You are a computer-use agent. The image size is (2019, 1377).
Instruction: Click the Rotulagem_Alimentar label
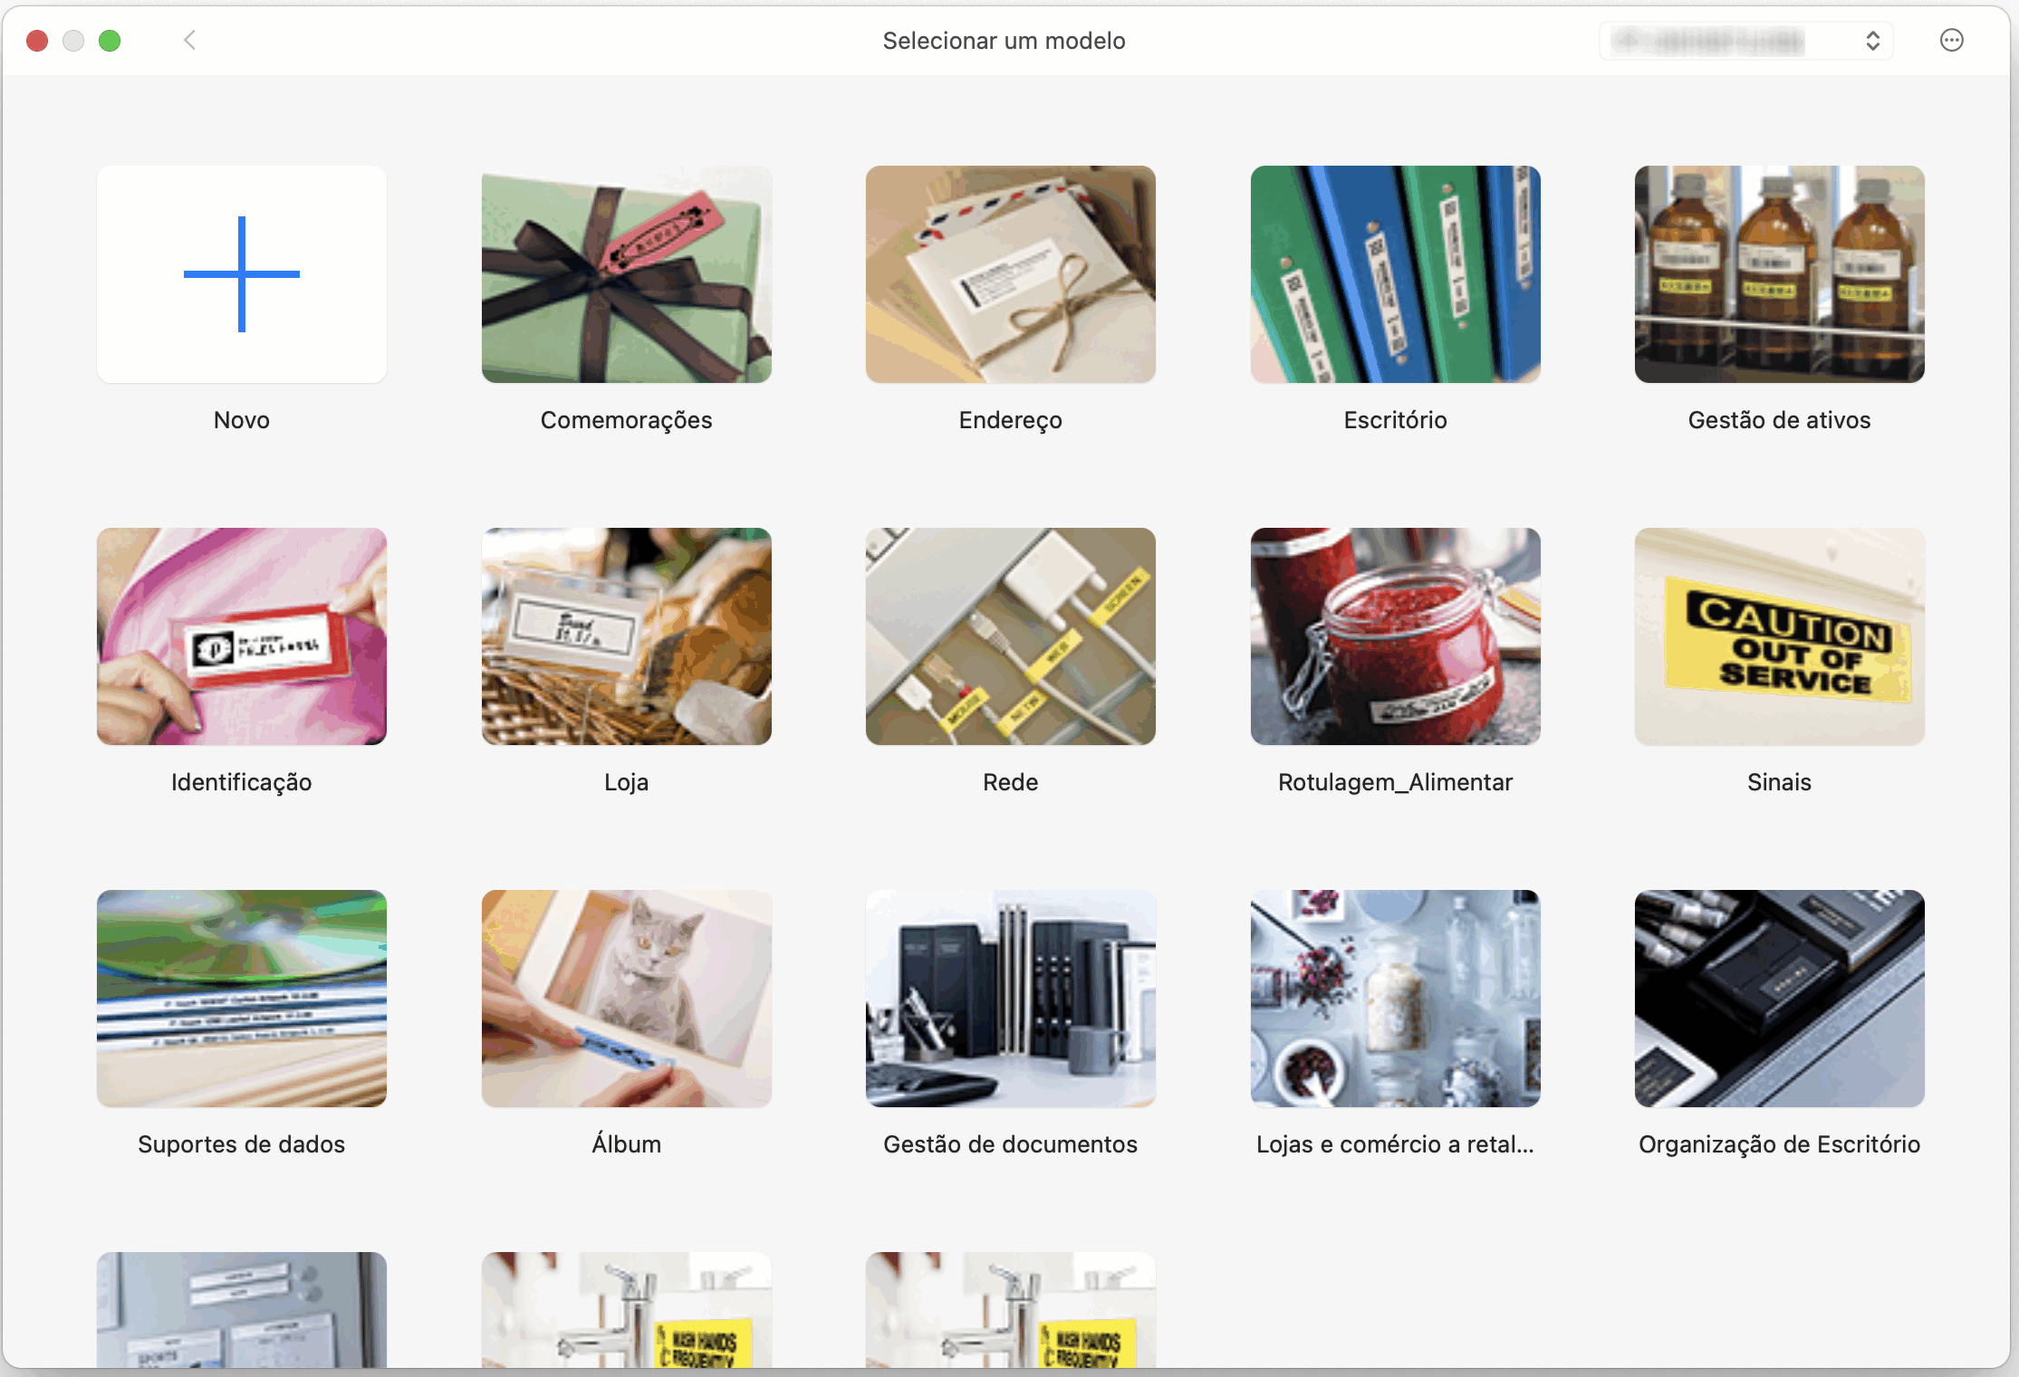pyautogui.click(x=1396, y=783)
